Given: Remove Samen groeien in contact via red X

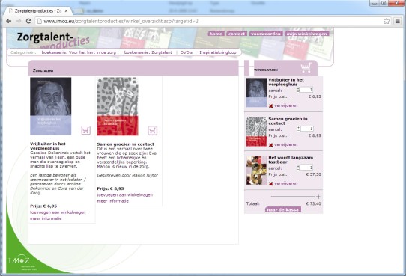Looking at the screenshot, I should pyautogui.click(x=271, y=145).
